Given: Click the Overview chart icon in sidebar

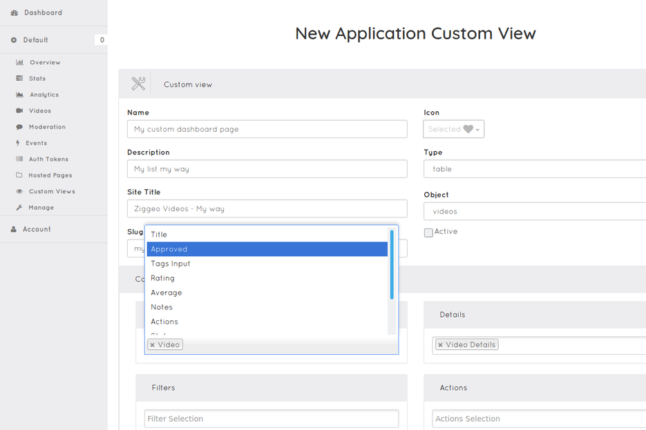Looking at the screenshot, I should pos(19,63).
